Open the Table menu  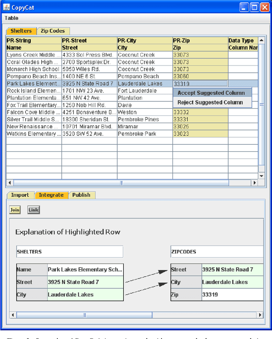point(11,18)
